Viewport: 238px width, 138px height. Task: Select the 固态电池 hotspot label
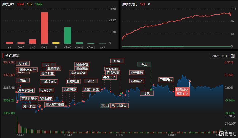tap(73, 81)
